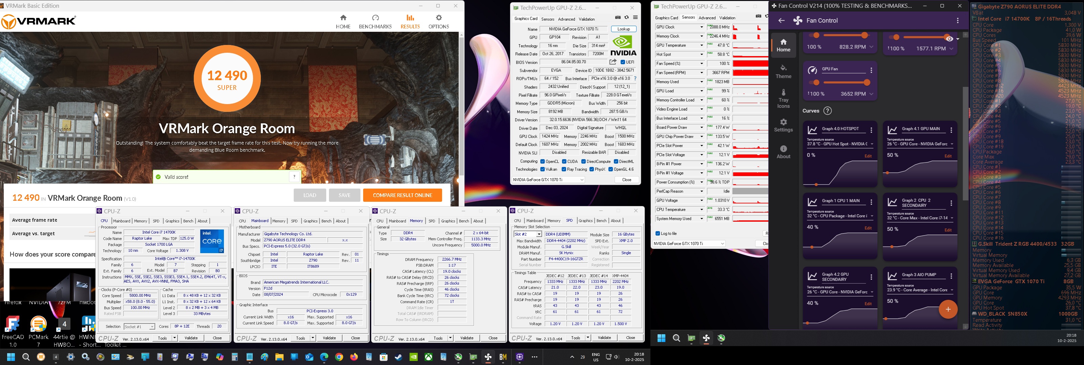Open GPU Fan card options menu

pyautogui.click(x=871, y=71)
